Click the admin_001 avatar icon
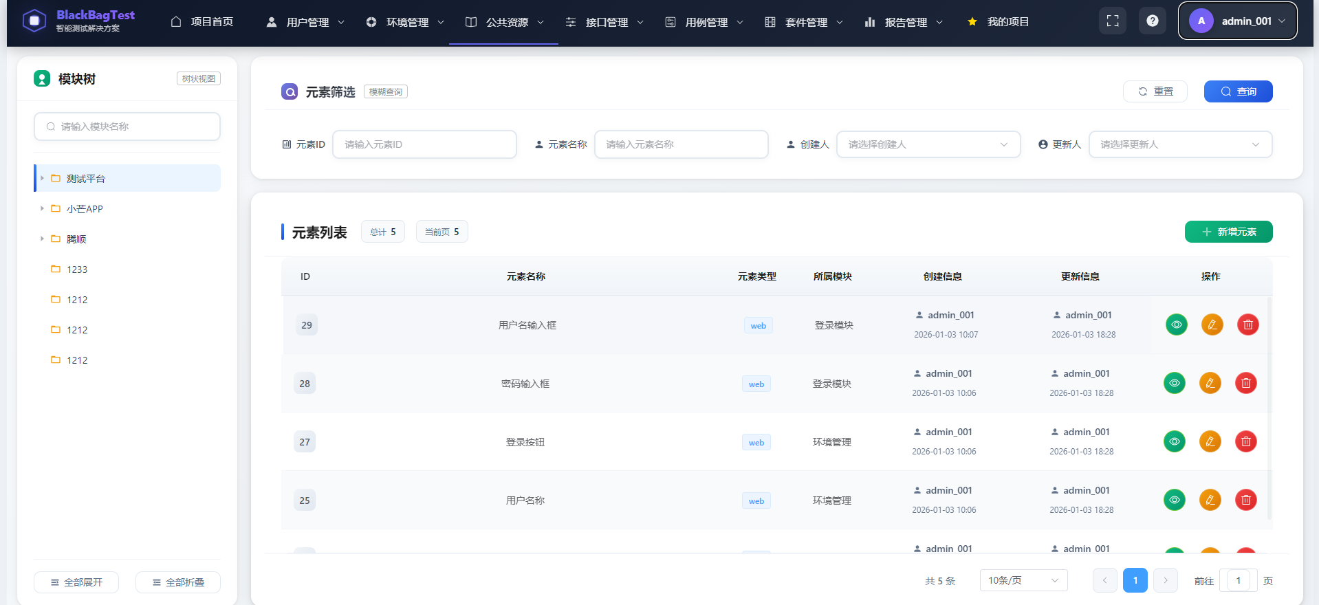Screen dimensions: 1319x605 (1201, 21)
